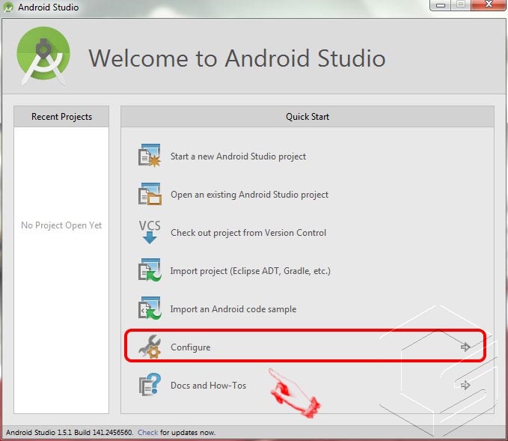Click the Check link for updates
508x441 pixels.
pos(147,433)
